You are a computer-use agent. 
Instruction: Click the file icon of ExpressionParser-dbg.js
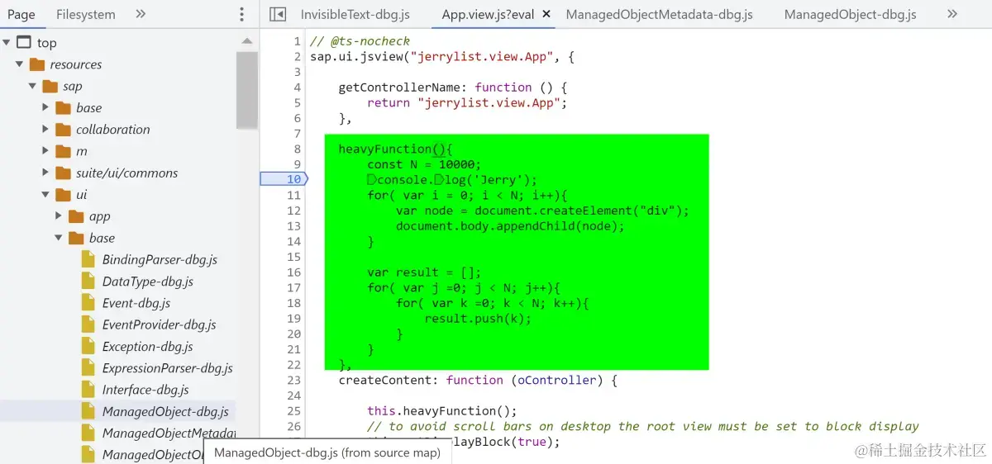pos(88,368)
